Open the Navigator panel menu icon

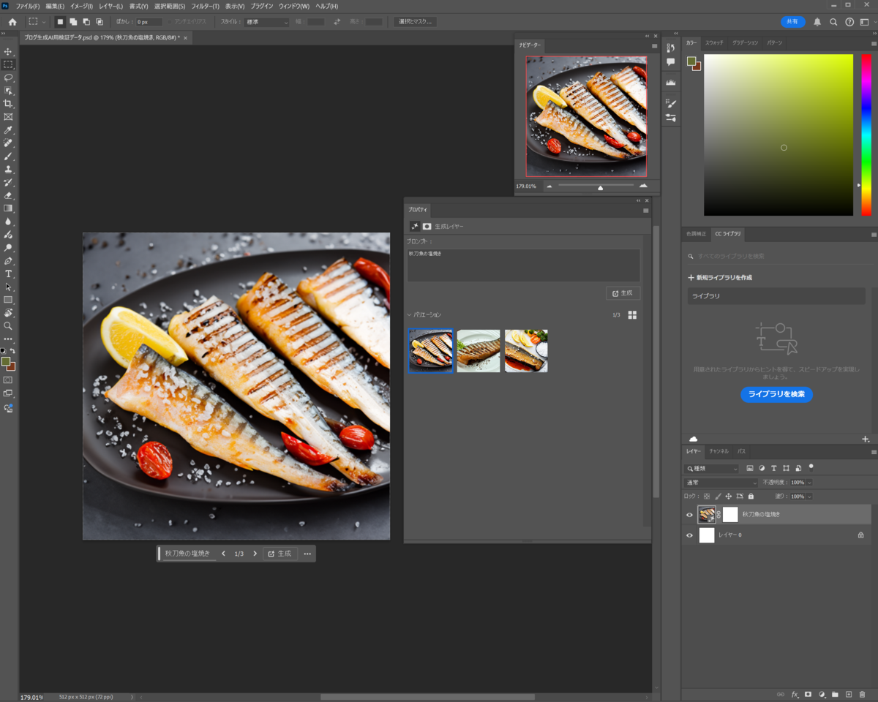click(654, 46)
